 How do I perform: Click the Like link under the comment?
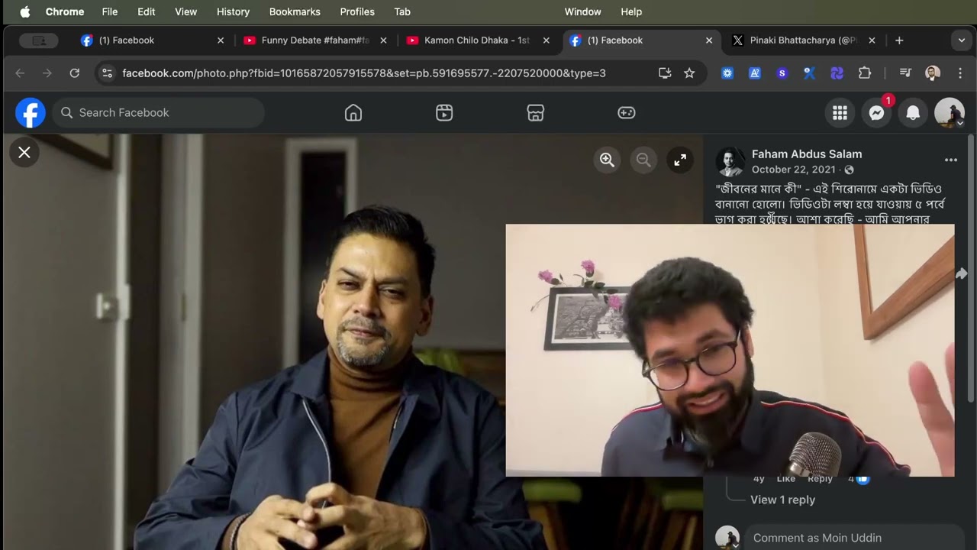point(786,479)
